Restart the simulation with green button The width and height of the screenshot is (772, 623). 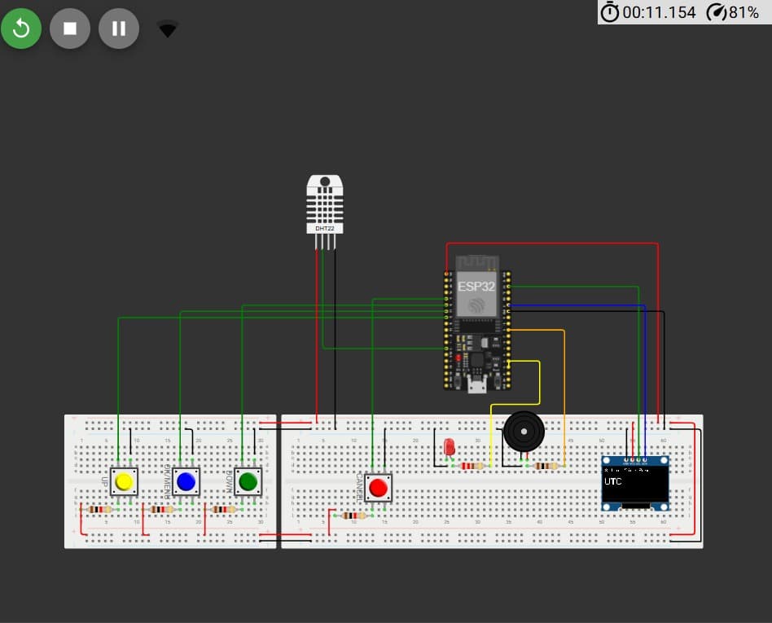(21, 29)
